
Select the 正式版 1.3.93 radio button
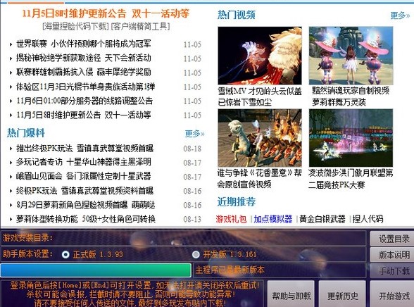pyautogui.click(x=65, y=254)
